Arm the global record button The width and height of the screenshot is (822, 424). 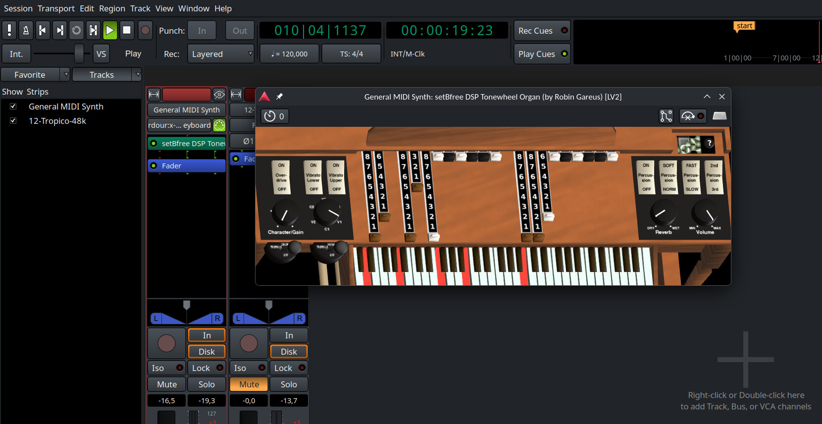[145, 31]
